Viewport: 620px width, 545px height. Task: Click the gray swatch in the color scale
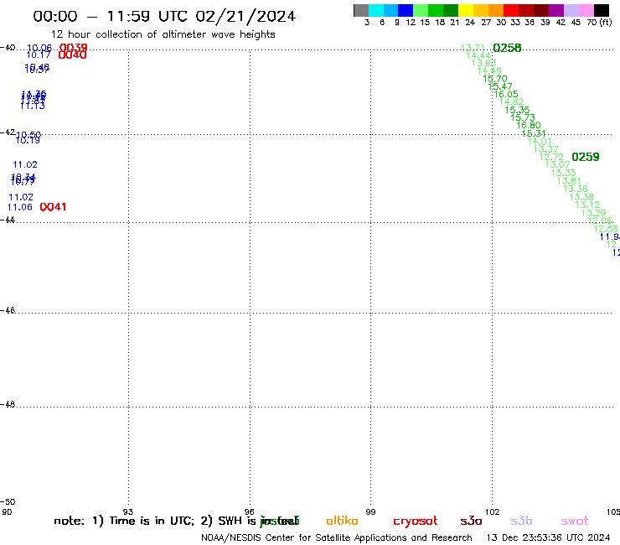click(x=361, y=10)
